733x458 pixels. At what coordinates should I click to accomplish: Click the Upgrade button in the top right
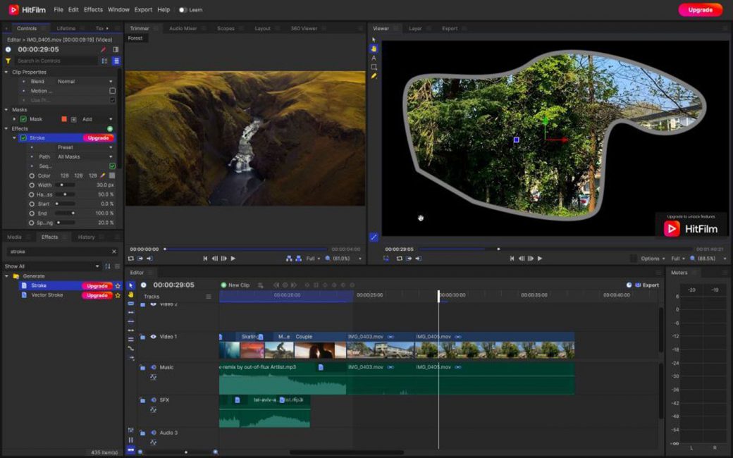pos(700,10)
